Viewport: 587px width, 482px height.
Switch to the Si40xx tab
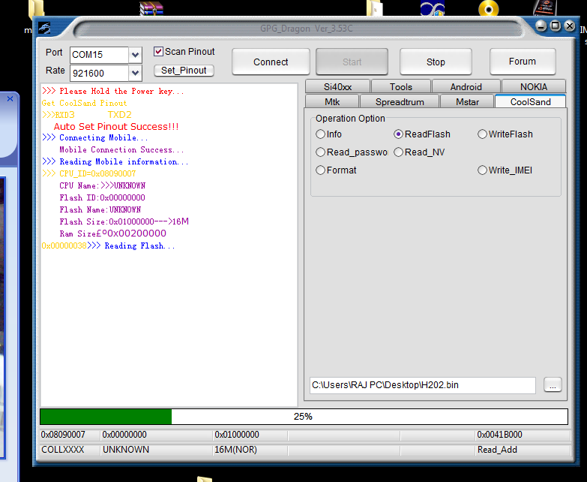[337, 86]
